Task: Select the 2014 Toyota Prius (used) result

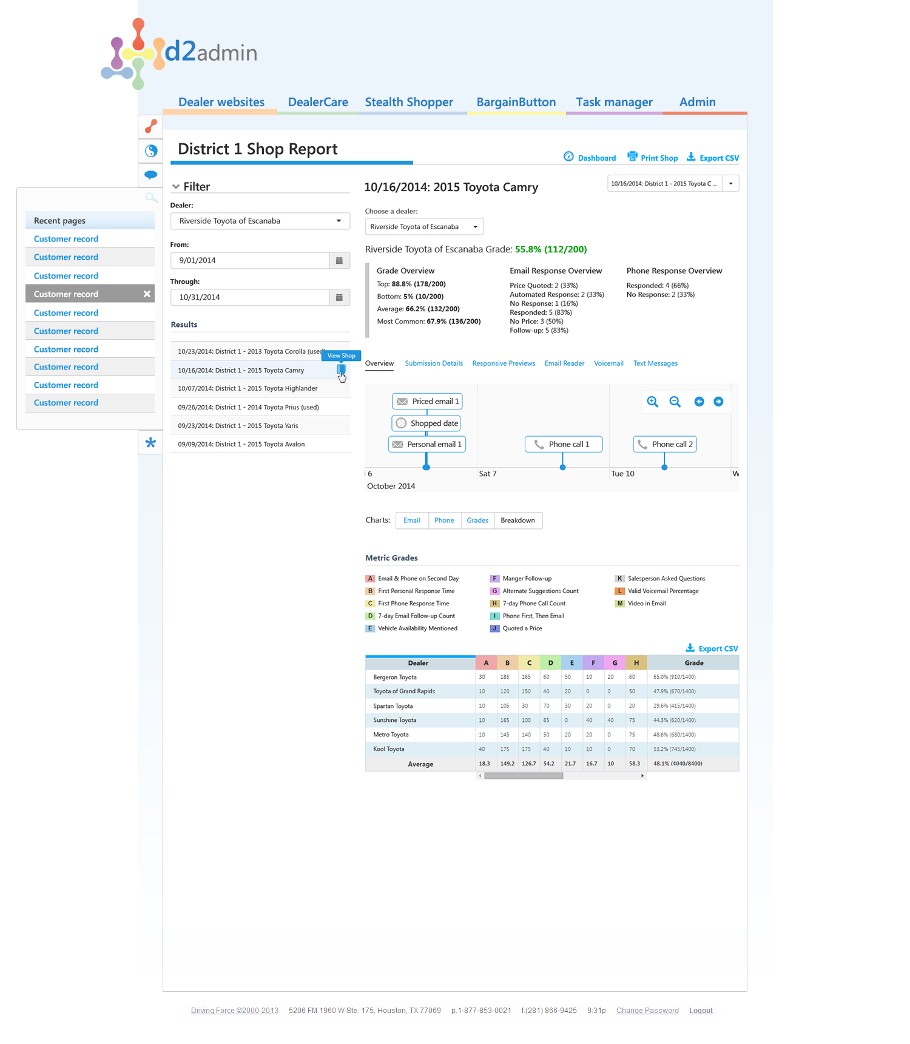Action: click(260, 407)
